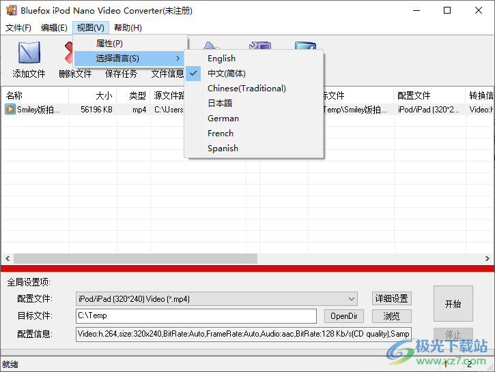This screenshot has width=495, height=372.
Task: Click the 文件信息 toolbar label
Action: [168, 74]
